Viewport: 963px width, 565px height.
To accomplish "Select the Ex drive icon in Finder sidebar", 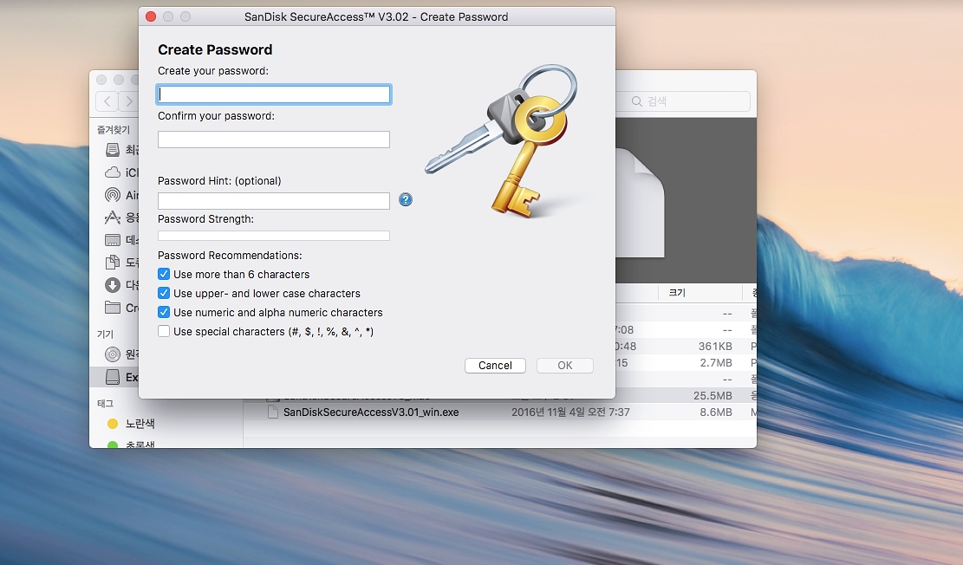I will 113,377.
